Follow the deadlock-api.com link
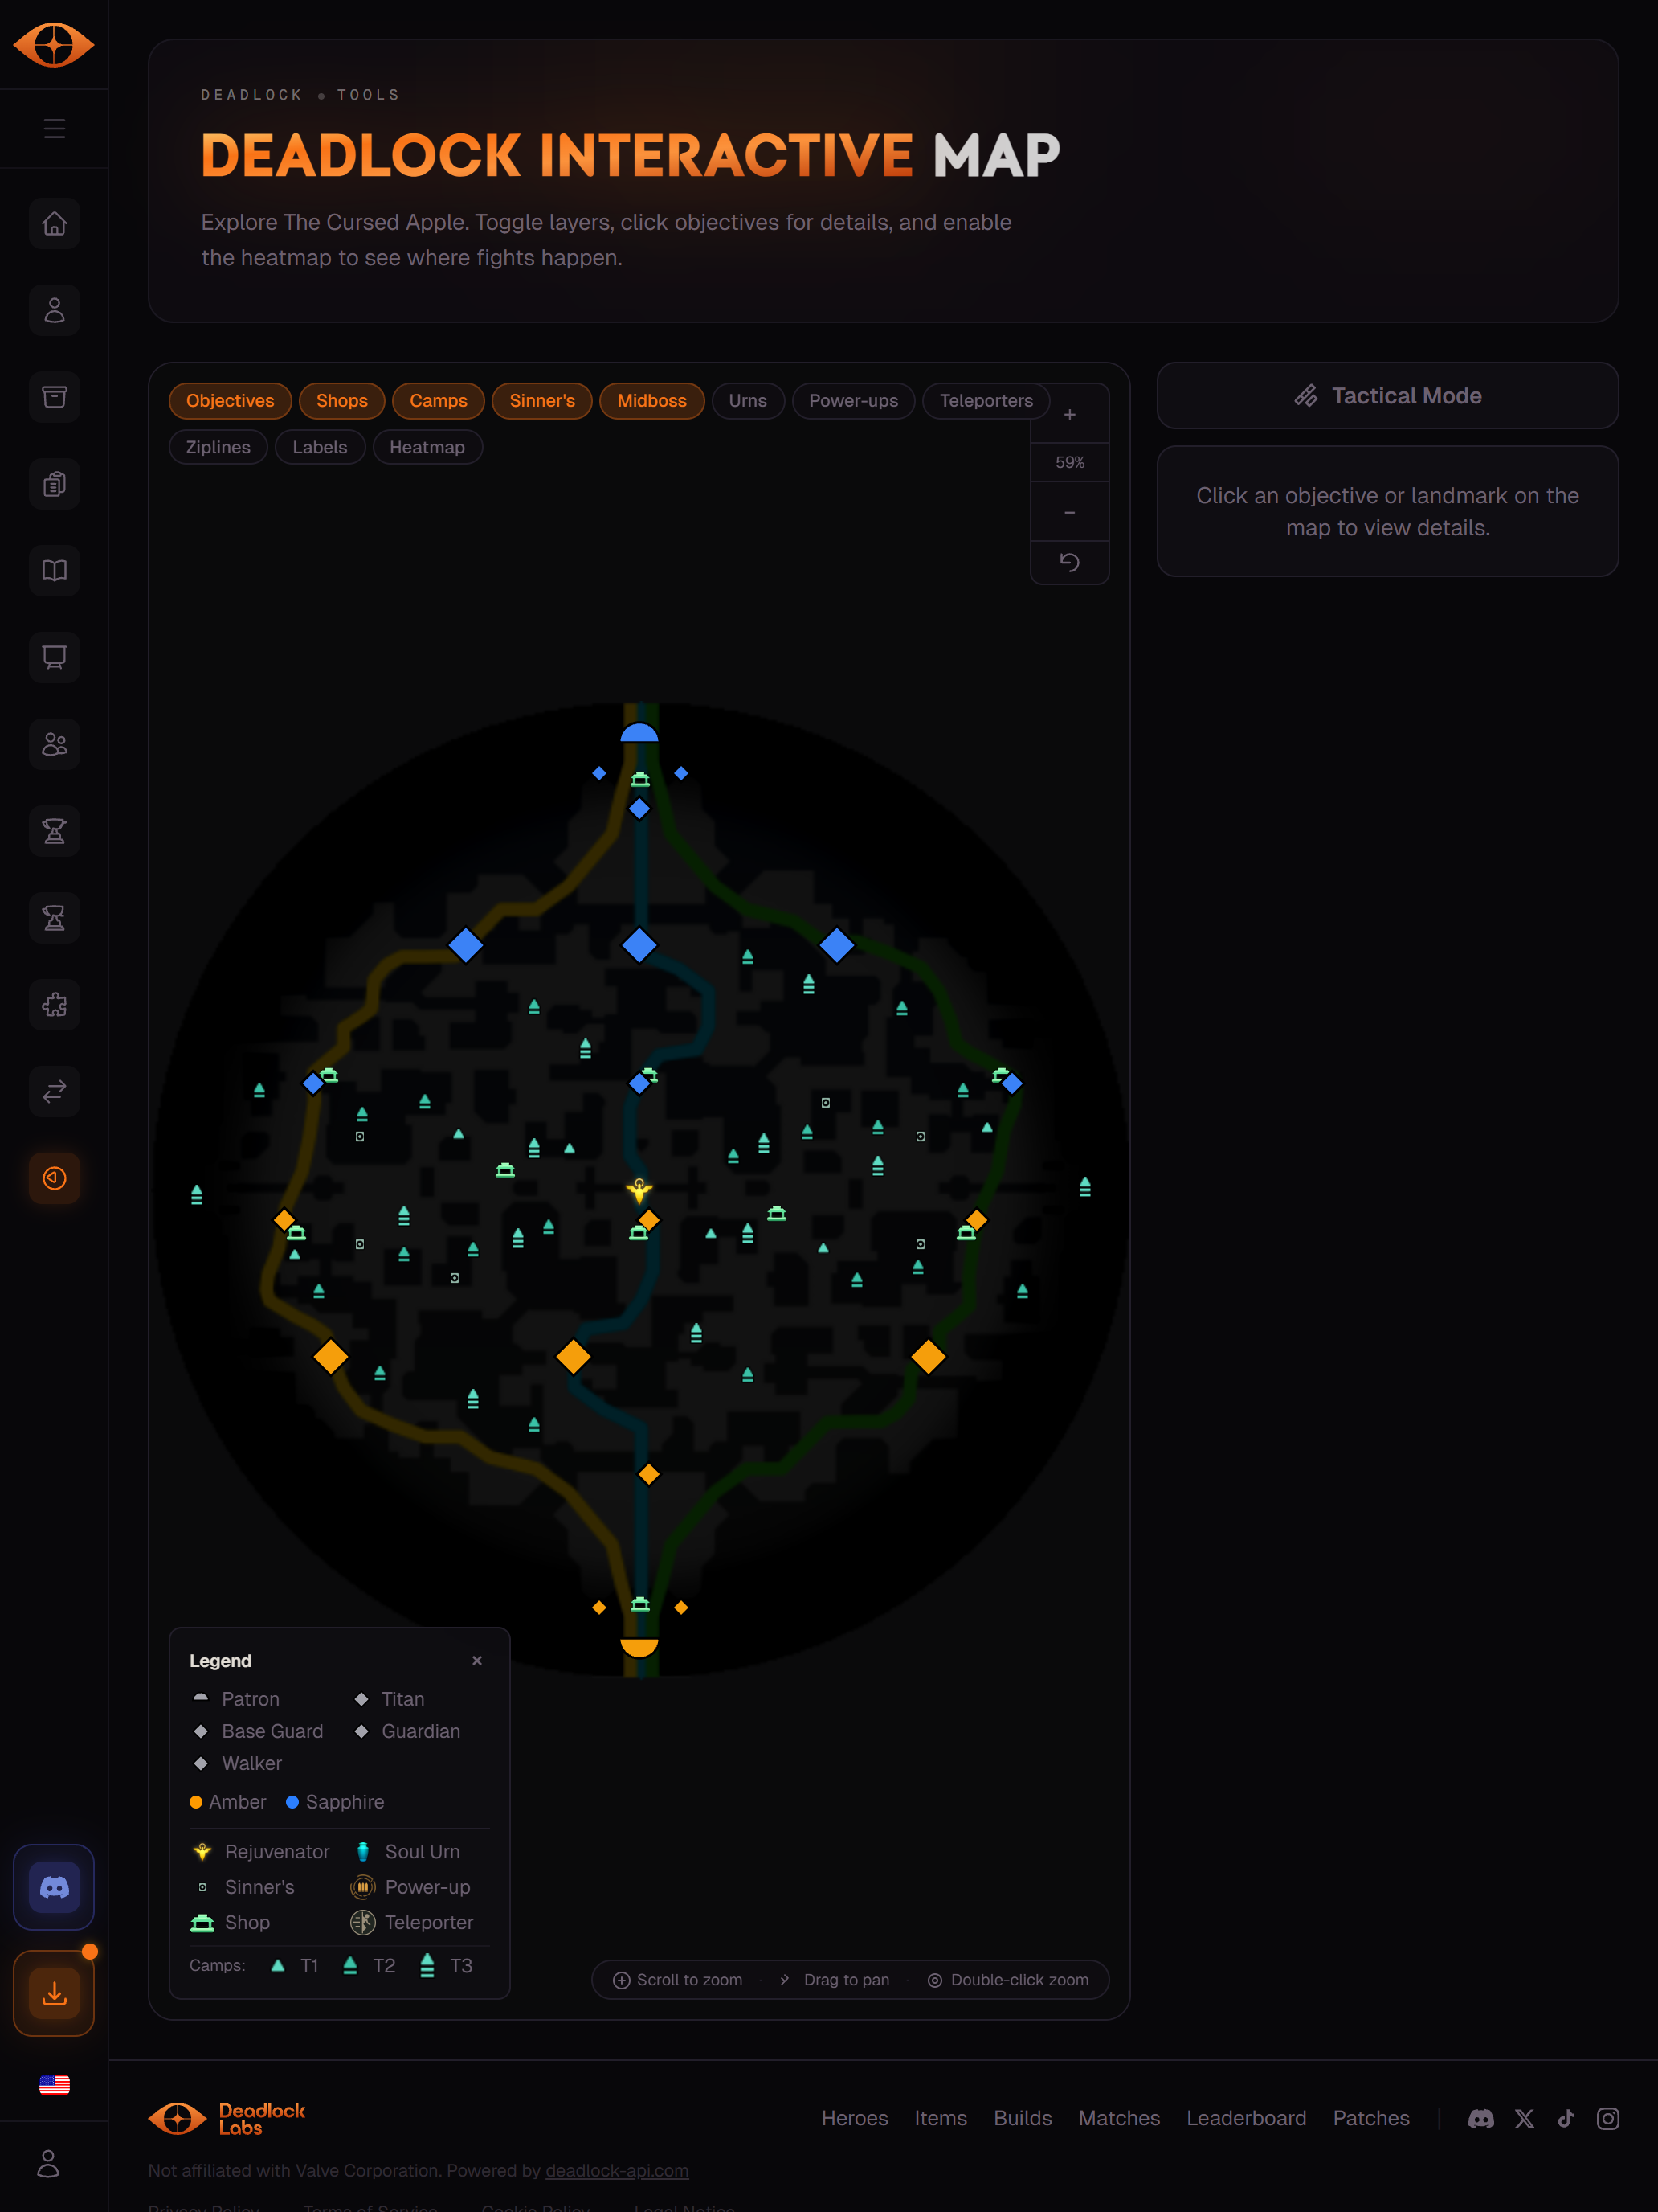 click(617, 2171)
